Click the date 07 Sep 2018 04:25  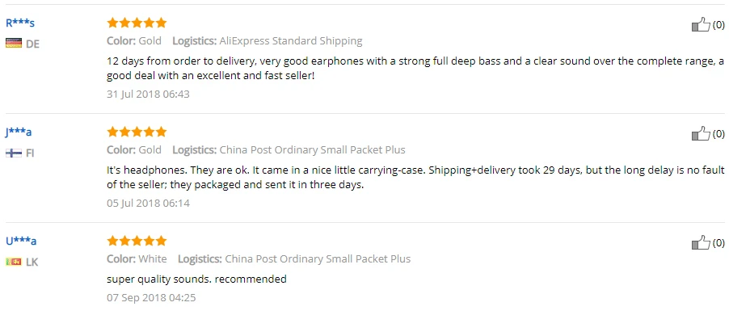[x=151, y=297]
